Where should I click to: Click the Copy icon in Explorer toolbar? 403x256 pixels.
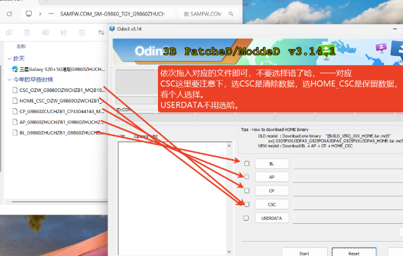point(9,32)
